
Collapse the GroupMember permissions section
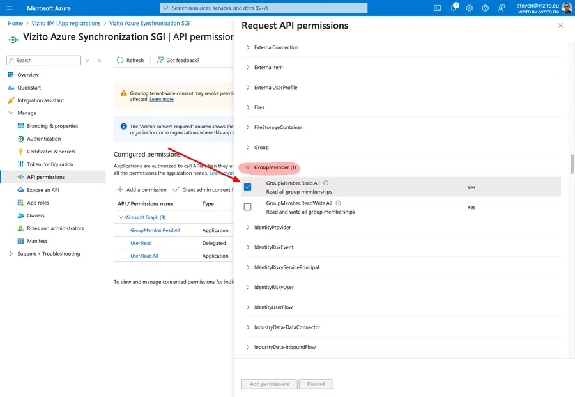pos(249,167)
